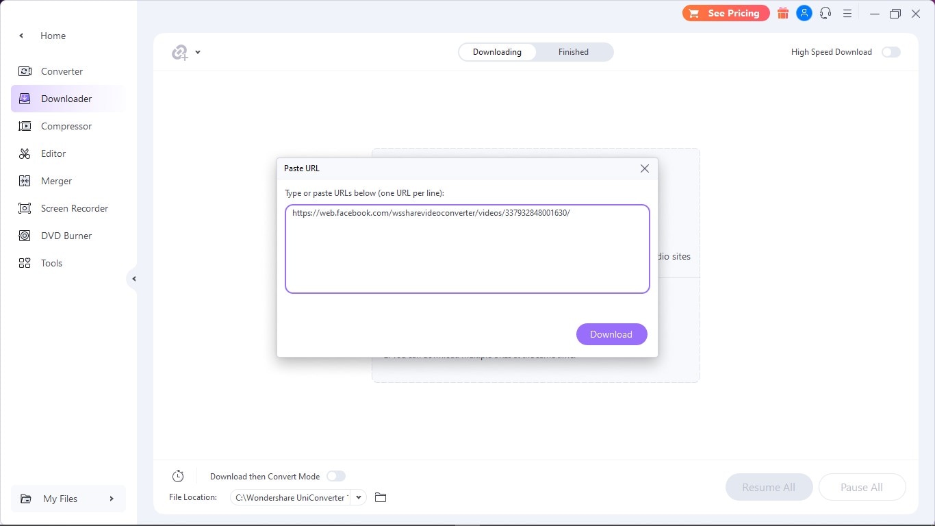Open the File Location path dropdown

click(359, 497)
